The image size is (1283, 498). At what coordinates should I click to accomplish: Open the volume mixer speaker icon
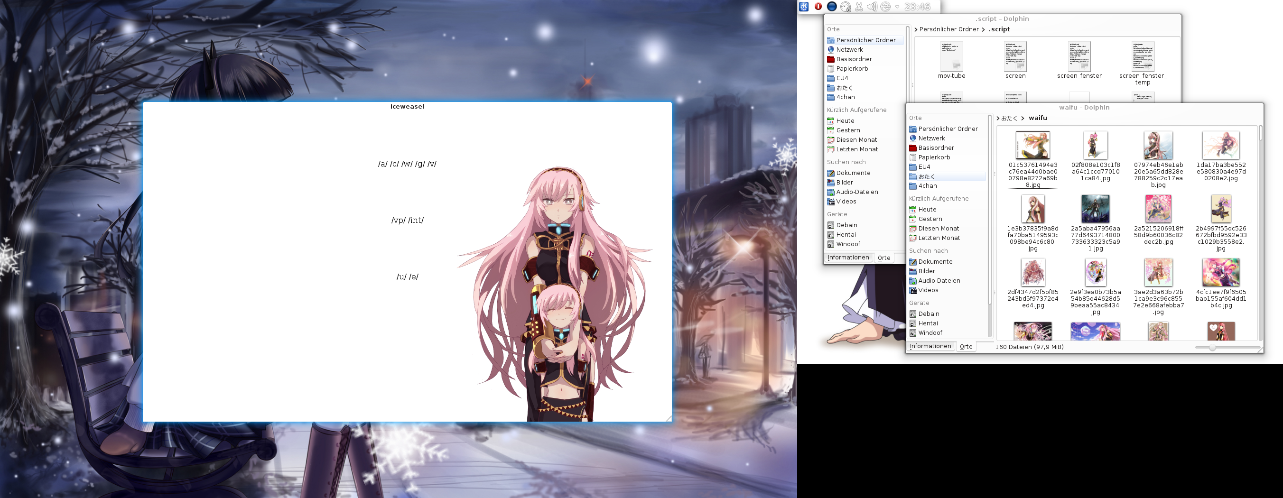coord(872,7)
